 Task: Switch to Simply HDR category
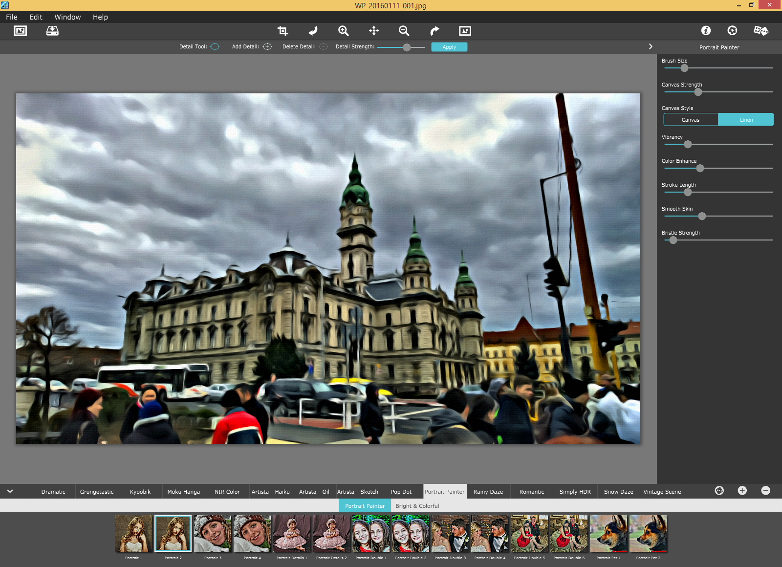click(x=575, y=492)
